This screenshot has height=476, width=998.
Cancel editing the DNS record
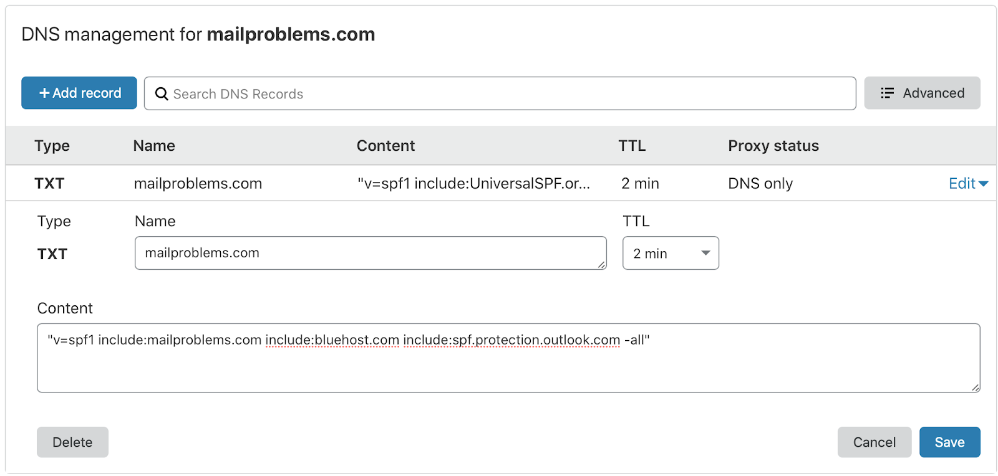874,442
